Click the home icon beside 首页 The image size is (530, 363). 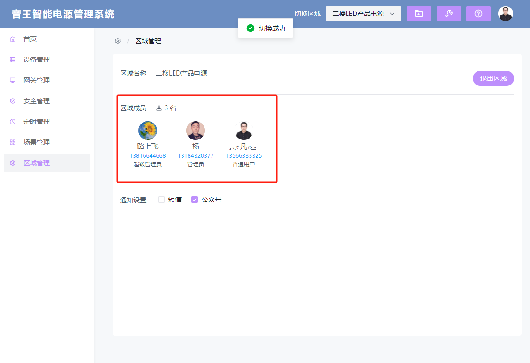pos(13,39)
